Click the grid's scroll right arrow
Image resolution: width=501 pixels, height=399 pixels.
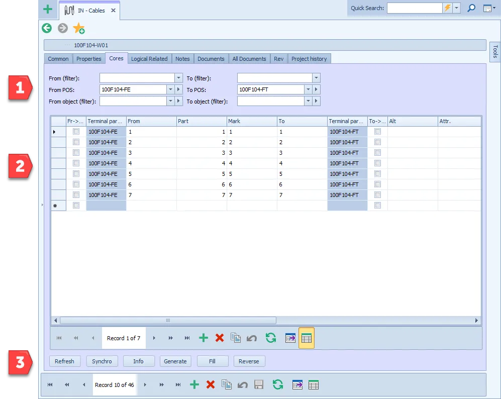coord(476,321)
